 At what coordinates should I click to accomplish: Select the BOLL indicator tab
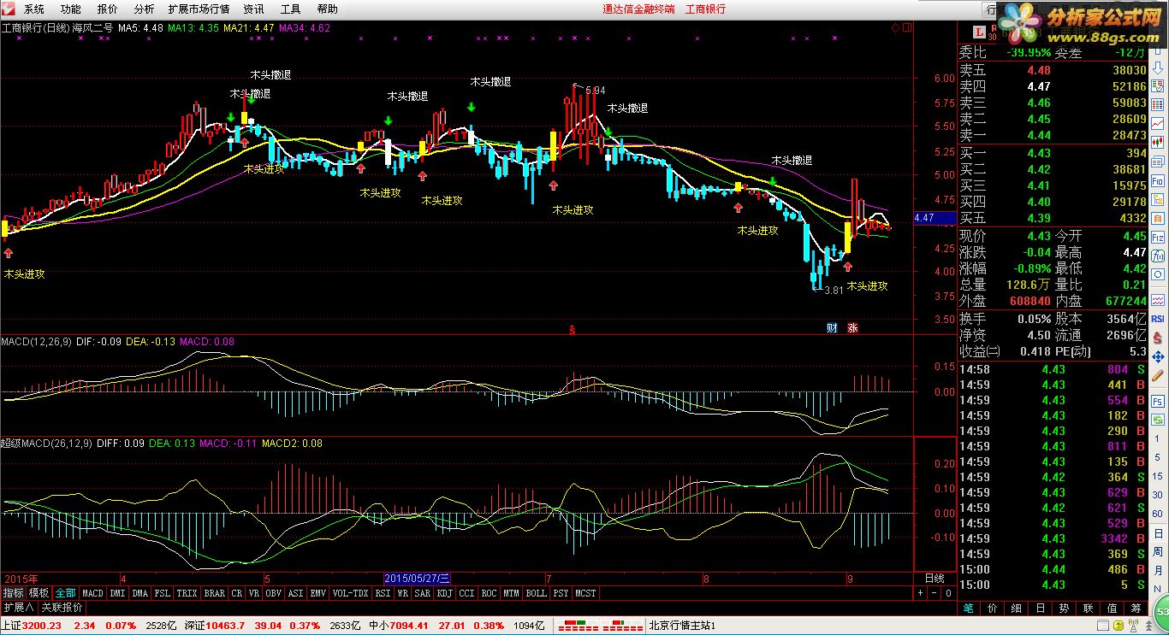pyautogui.click(x=536, y=592)
